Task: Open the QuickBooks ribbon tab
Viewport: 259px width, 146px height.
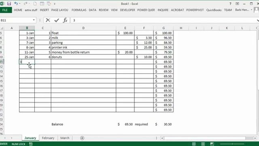Action: coord(214,10)
